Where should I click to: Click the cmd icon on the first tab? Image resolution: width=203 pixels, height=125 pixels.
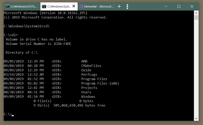7,6
